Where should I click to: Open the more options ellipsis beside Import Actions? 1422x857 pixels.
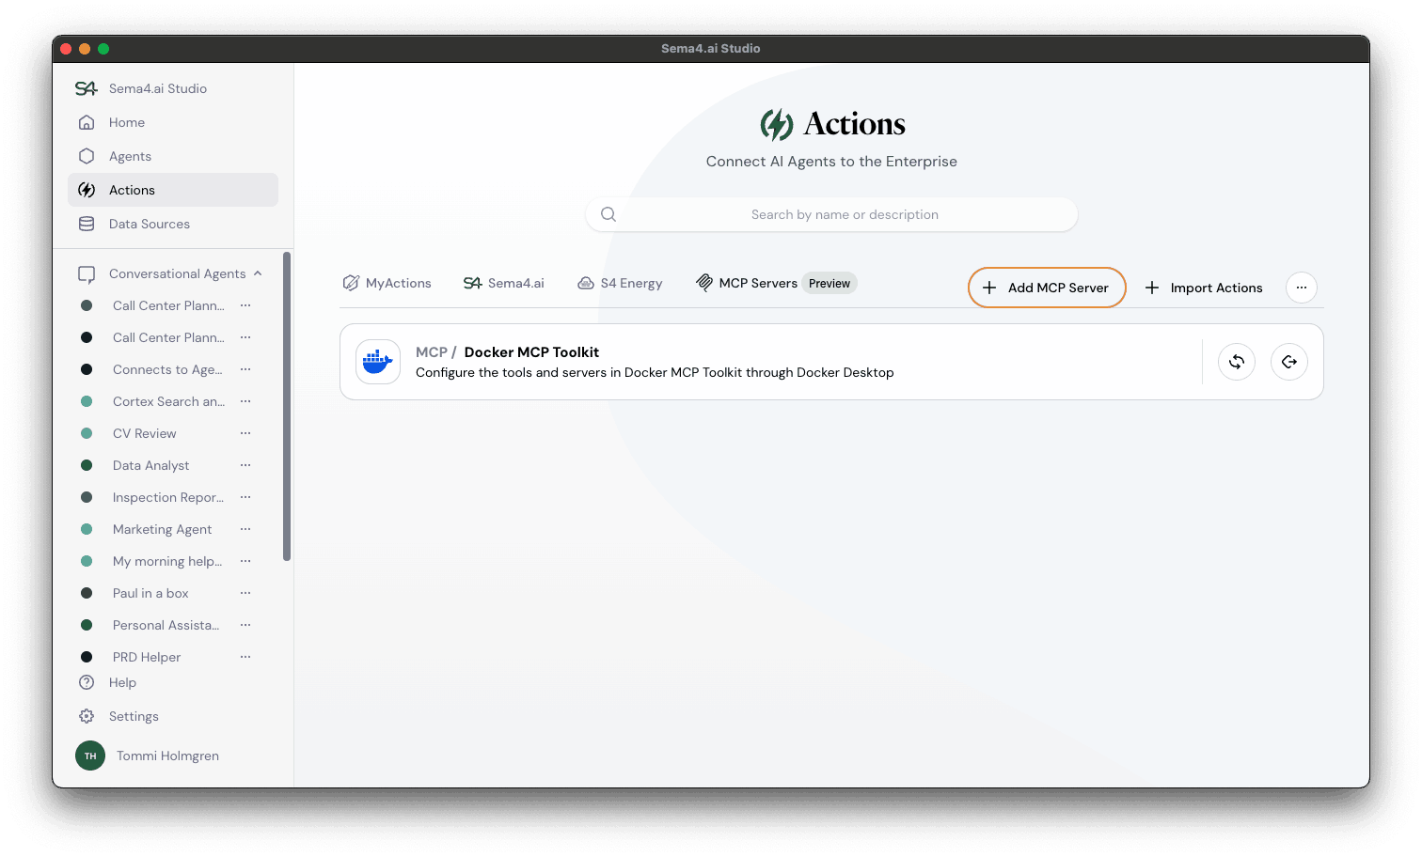click(x=1301, y=288)
